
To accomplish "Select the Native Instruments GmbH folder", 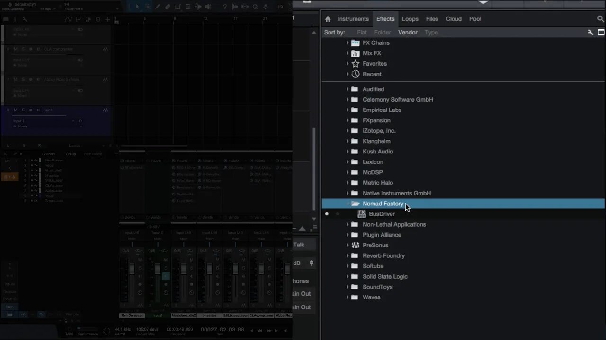I will pos(397,193).
